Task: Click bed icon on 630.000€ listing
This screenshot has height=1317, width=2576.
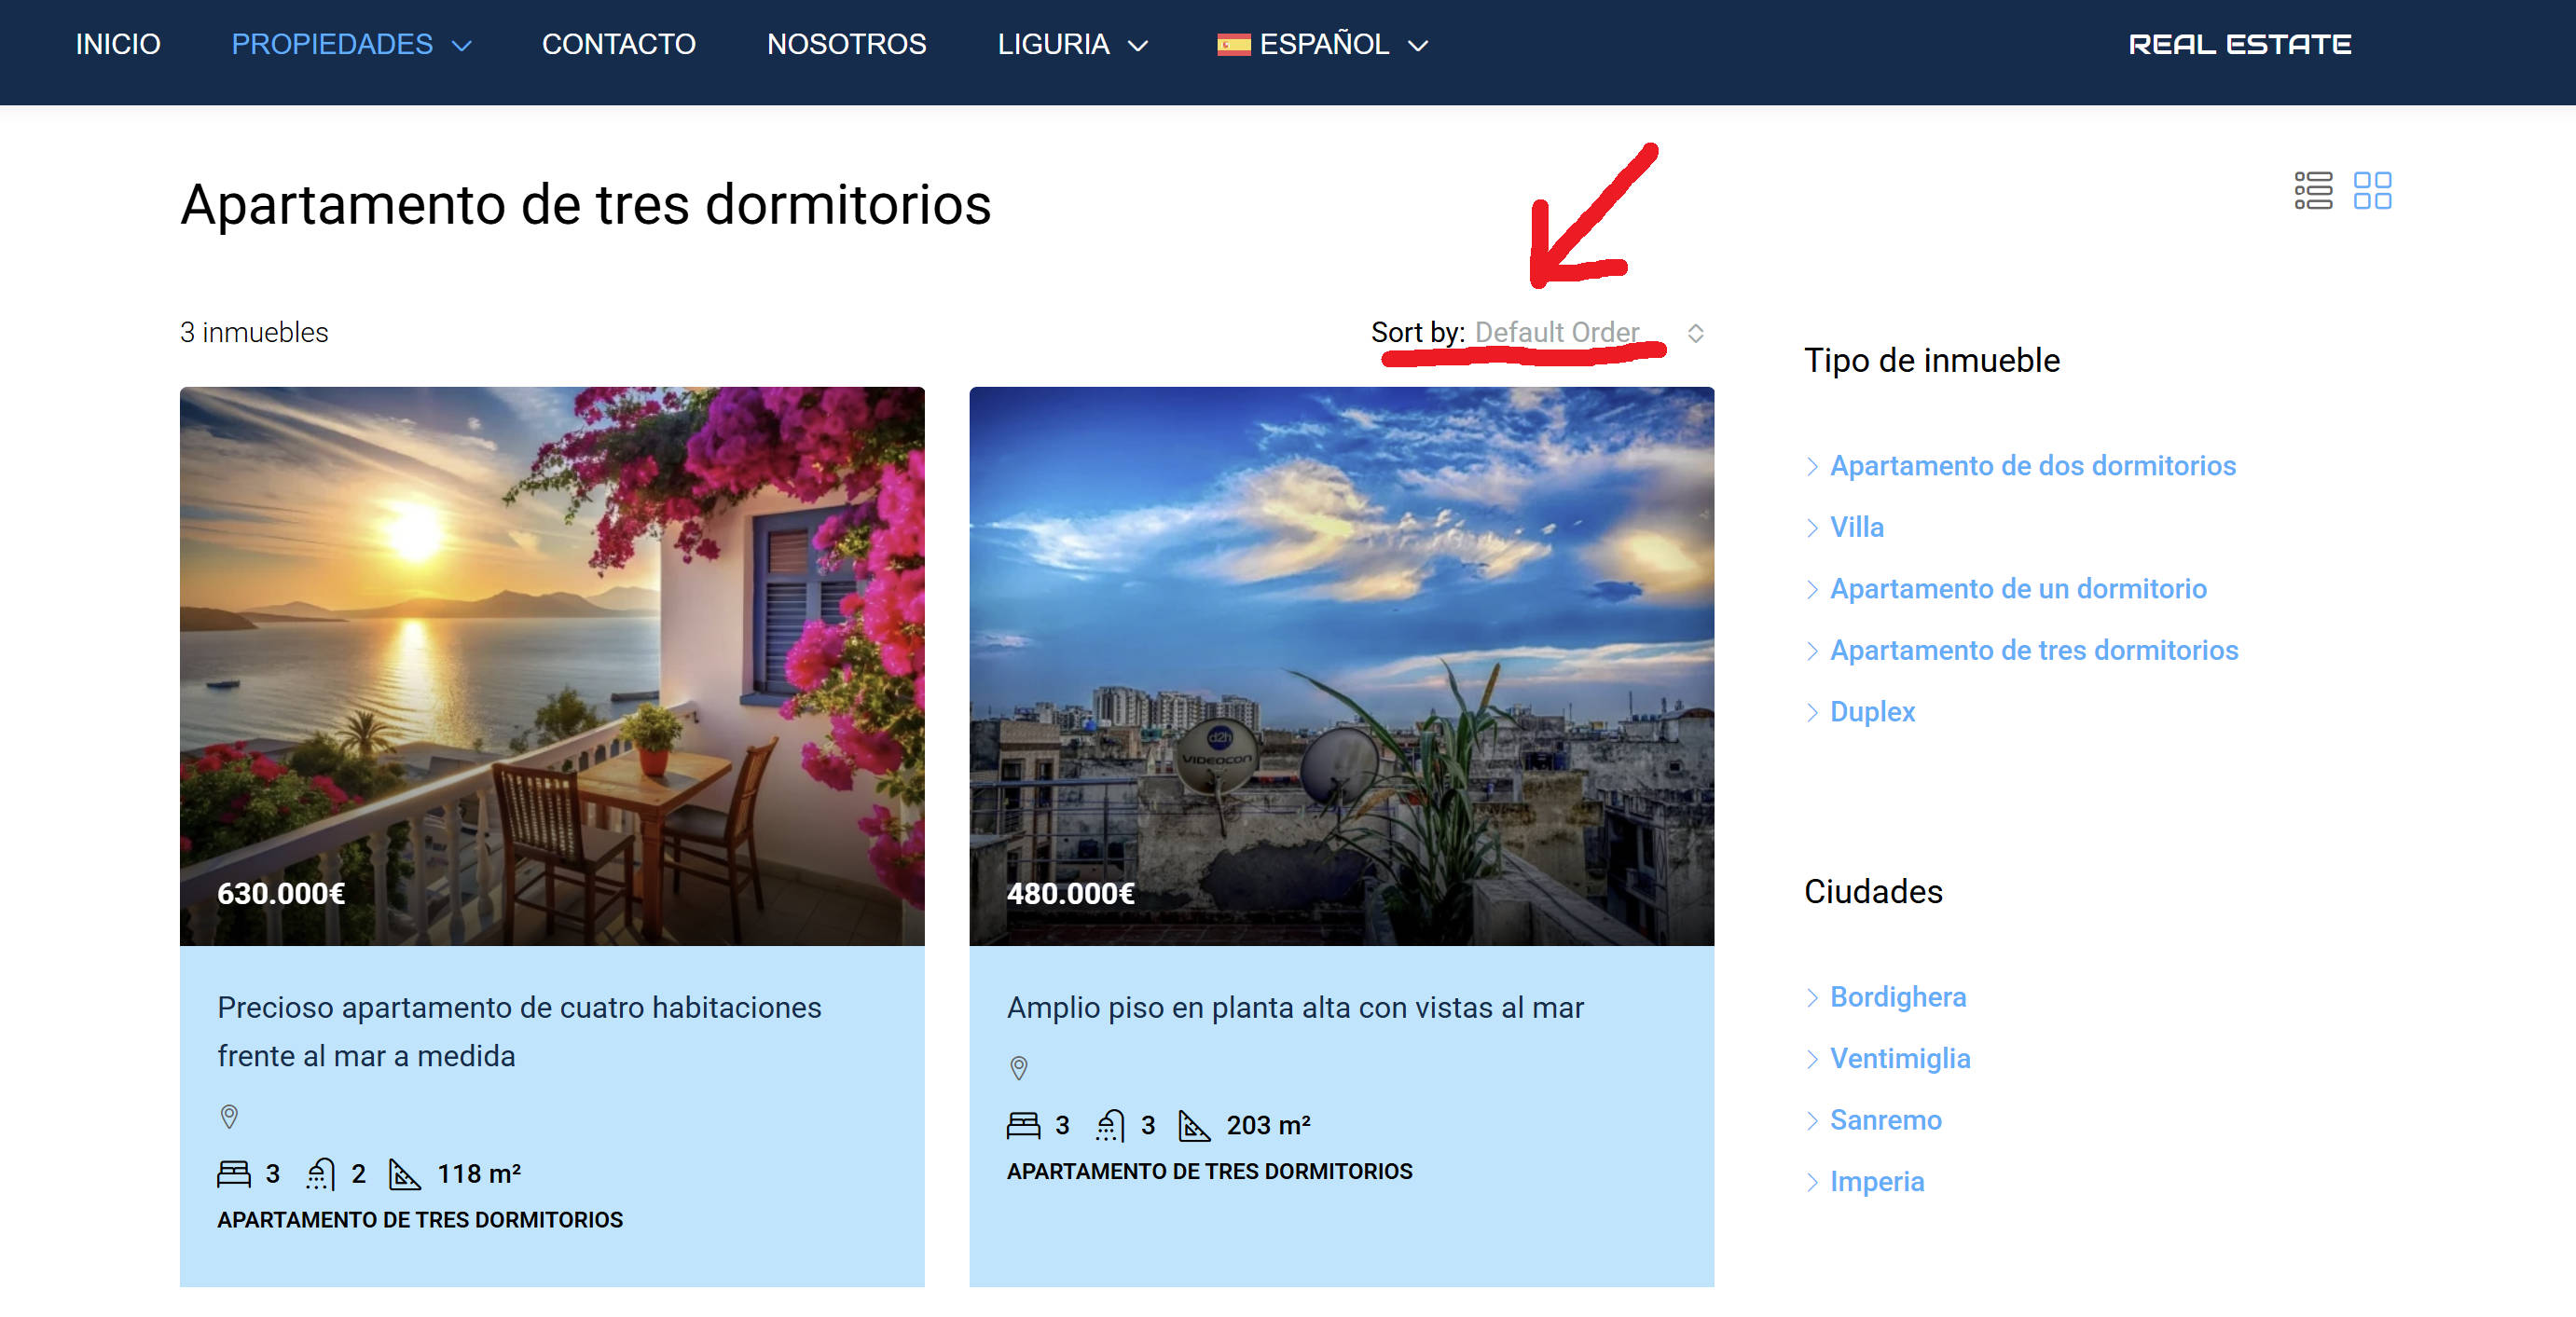Action: [x=234, y=1173]
